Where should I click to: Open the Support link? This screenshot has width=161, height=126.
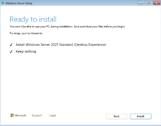click(x=37, y=115)
